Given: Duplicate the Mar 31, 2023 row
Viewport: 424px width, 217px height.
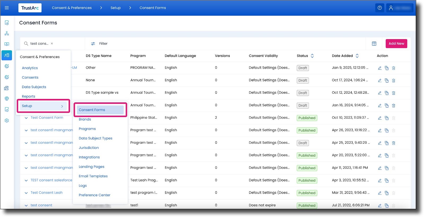Looking at the screenshot, I should [x=387, y=193].
